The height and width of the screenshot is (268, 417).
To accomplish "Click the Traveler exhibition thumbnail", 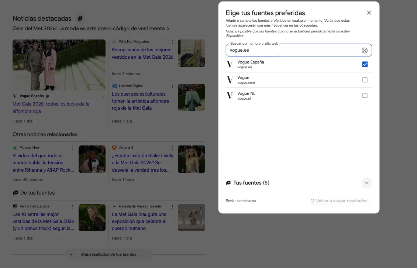I will point(192,218).
